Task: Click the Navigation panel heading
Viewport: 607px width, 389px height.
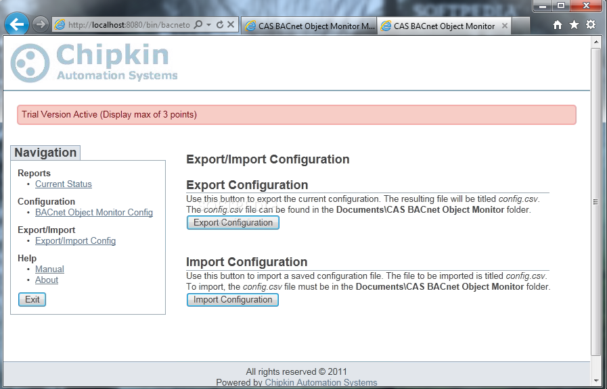Action: pos(45,153)
